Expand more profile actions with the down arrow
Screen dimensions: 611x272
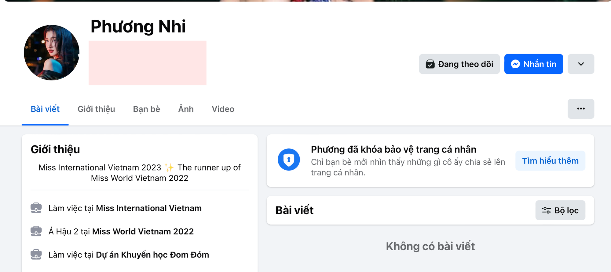point(580,64)
